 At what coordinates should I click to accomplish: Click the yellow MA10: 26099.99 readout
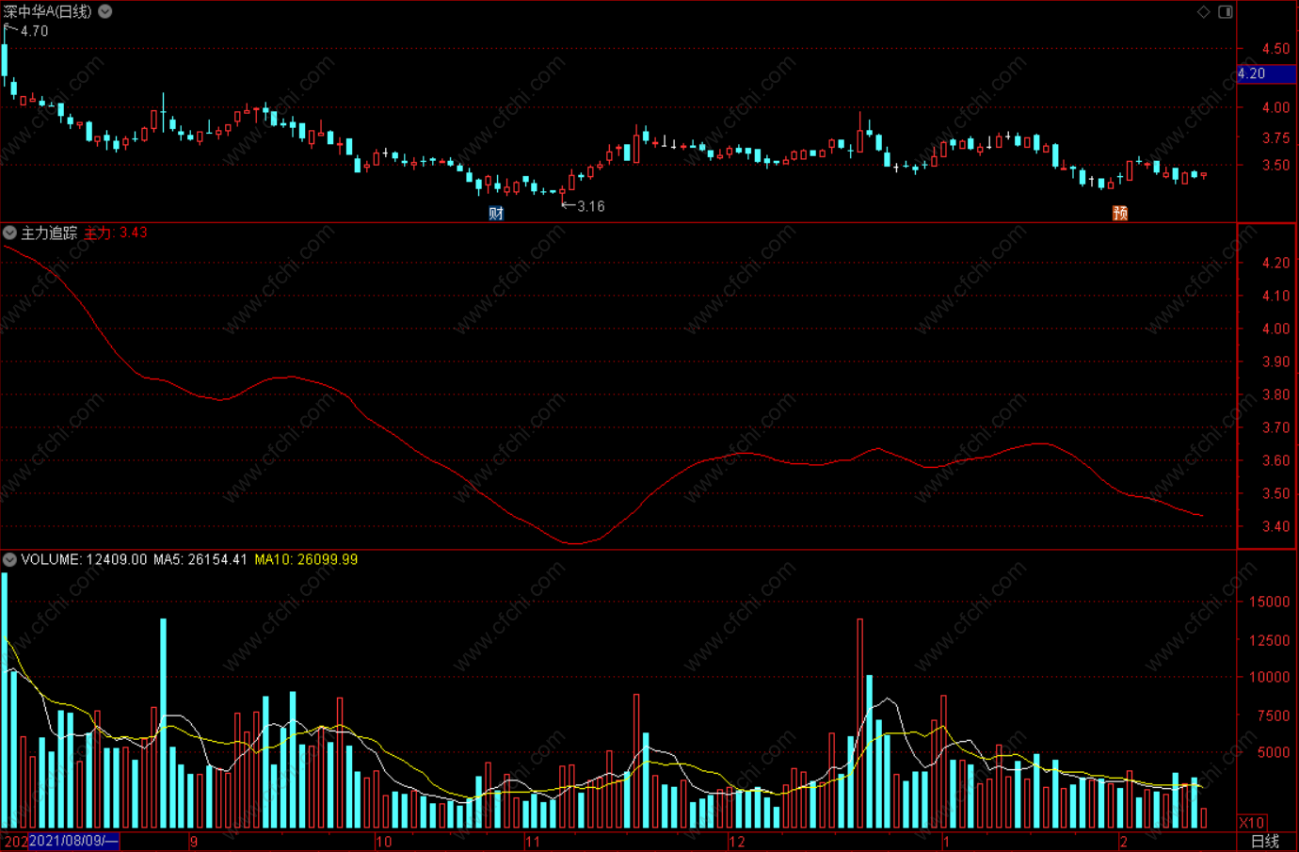click(x=306, y=559)
